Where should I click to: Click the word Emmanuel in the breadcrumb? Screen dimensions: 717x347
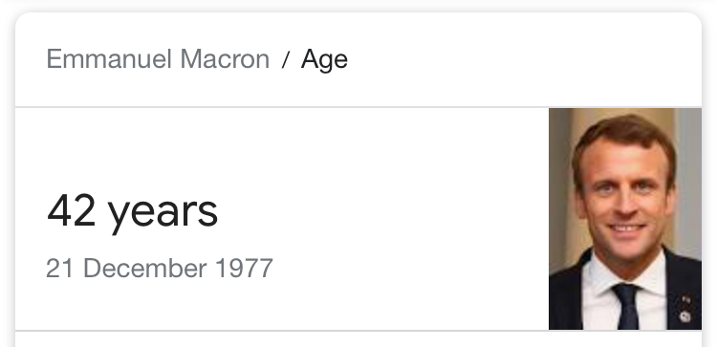[x=109, y=59]
